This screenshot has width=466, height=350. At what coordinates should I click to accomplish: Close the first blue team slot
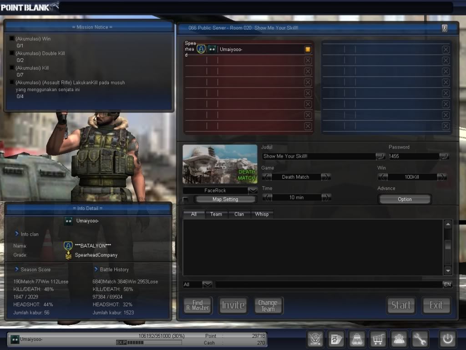[x=446, y=49]
